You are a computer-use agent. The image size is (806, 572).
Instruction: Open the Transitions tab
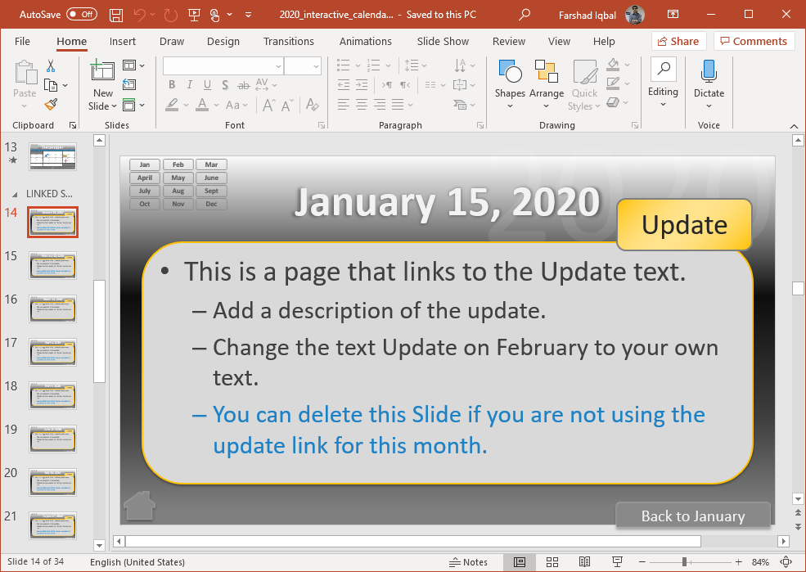[x=288, y=41]
